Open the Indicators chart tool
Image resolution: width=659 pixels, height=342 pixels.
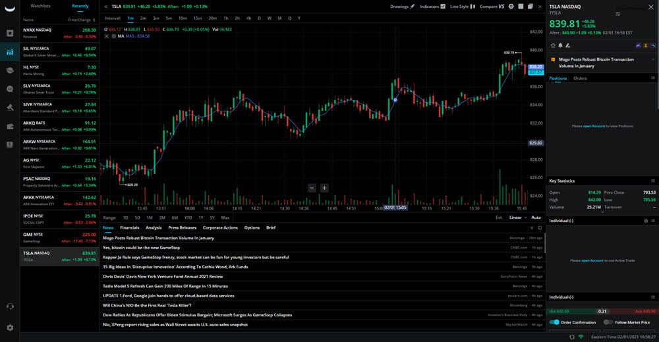point(432,7)
